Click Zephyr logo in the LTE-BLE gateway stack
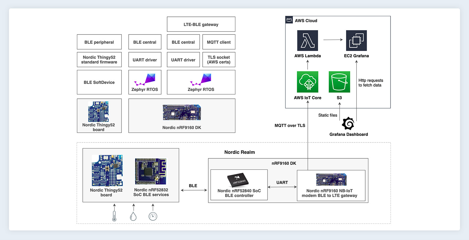This screenshot has height=240, width=469. pyautogui.click(x=201, y=79)
